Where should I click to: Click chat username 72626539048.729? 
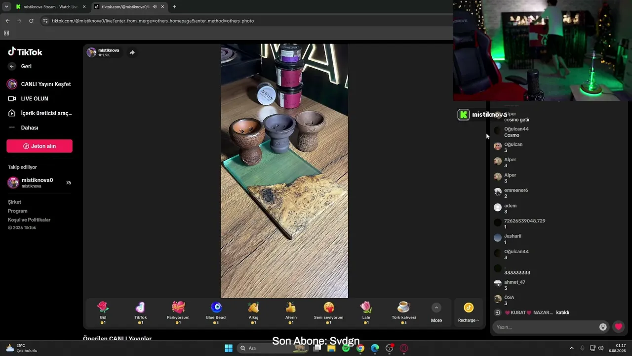525,221
